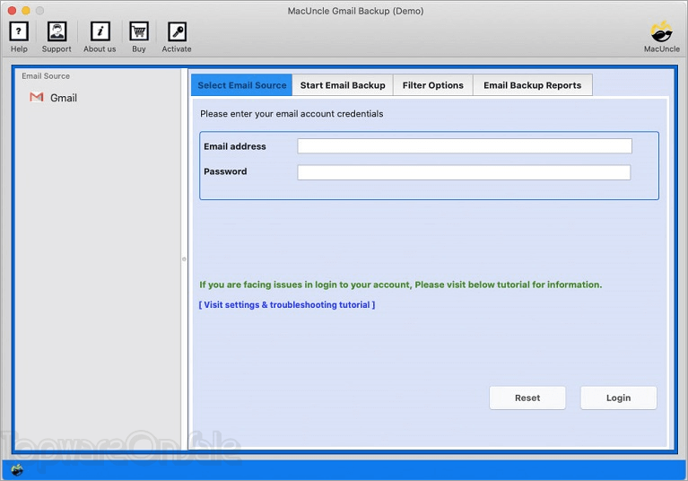Image resolution: width=688 pixels, height=481 pixels.
Task: Select Gmail as the email source
Action: [x=63, y=98]
